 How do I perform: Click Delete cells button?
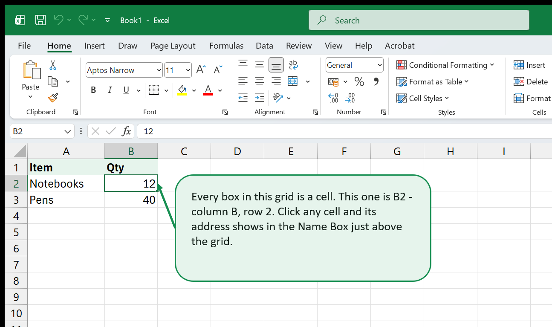tap(531, 81)
